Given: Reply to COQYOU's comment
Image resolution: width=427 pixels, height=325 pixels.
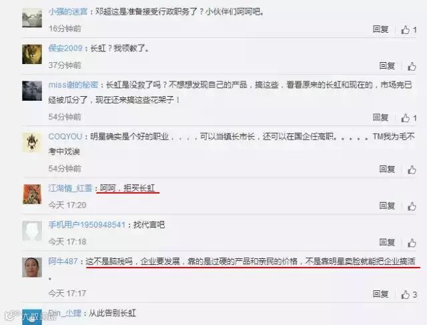Looking at the screenshot, I should coord(387,170).
